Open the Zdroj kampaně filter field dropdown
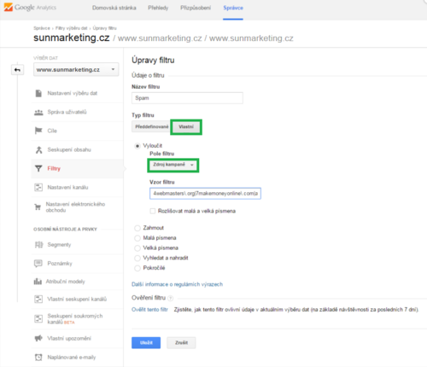The height and width of the screenshot is (367, 427). 173,165
